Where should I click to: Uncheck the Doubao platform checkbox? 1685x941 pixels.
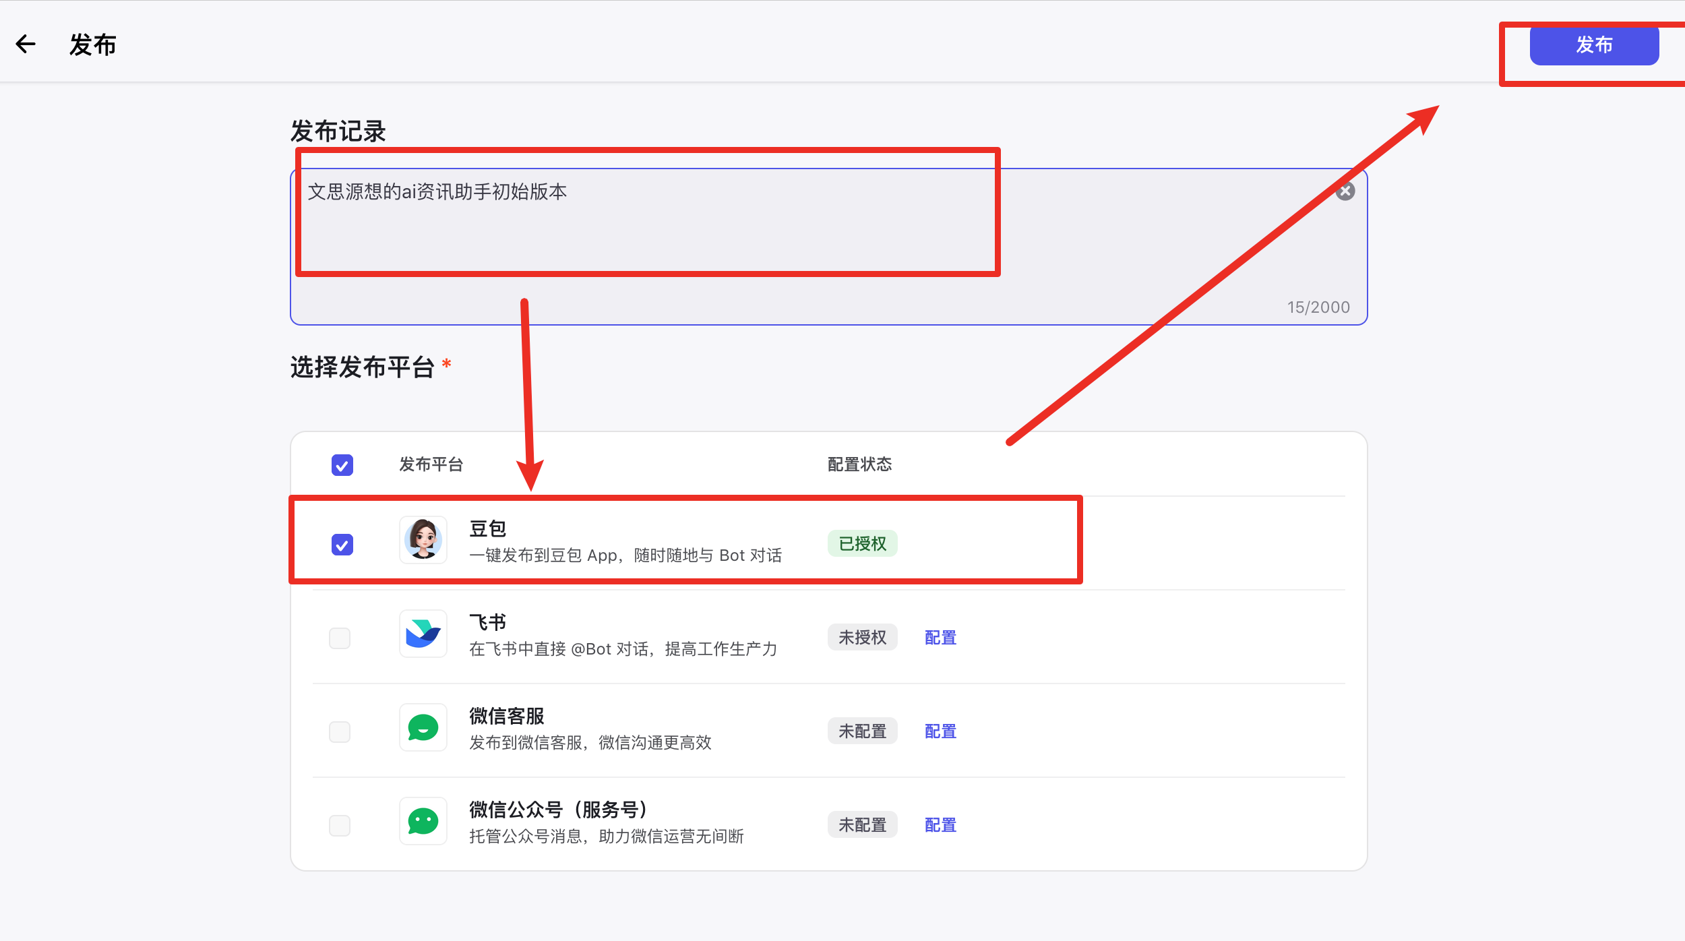pyautogui.click(x=342, y=545)
